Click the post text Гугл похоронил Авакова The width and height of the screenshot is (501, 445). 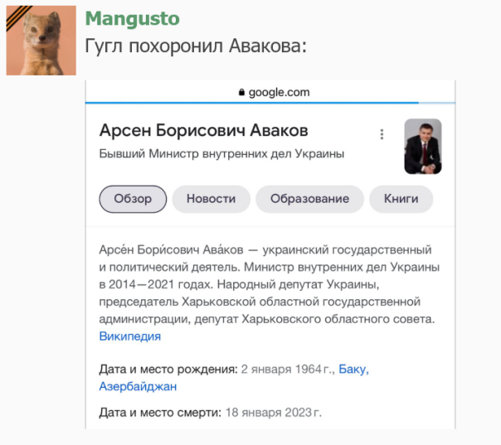coord(196,46)
